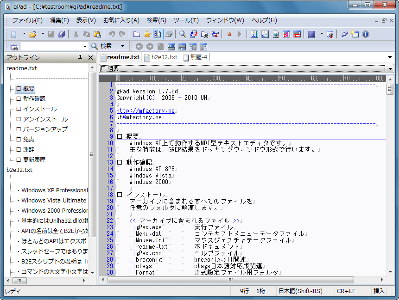Open the folder panel icon in toolbar
399x300 pixels.
point(137,34)
